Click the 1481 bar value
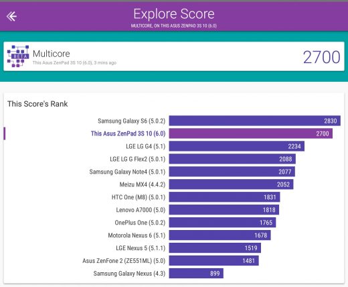 (249, 261)
